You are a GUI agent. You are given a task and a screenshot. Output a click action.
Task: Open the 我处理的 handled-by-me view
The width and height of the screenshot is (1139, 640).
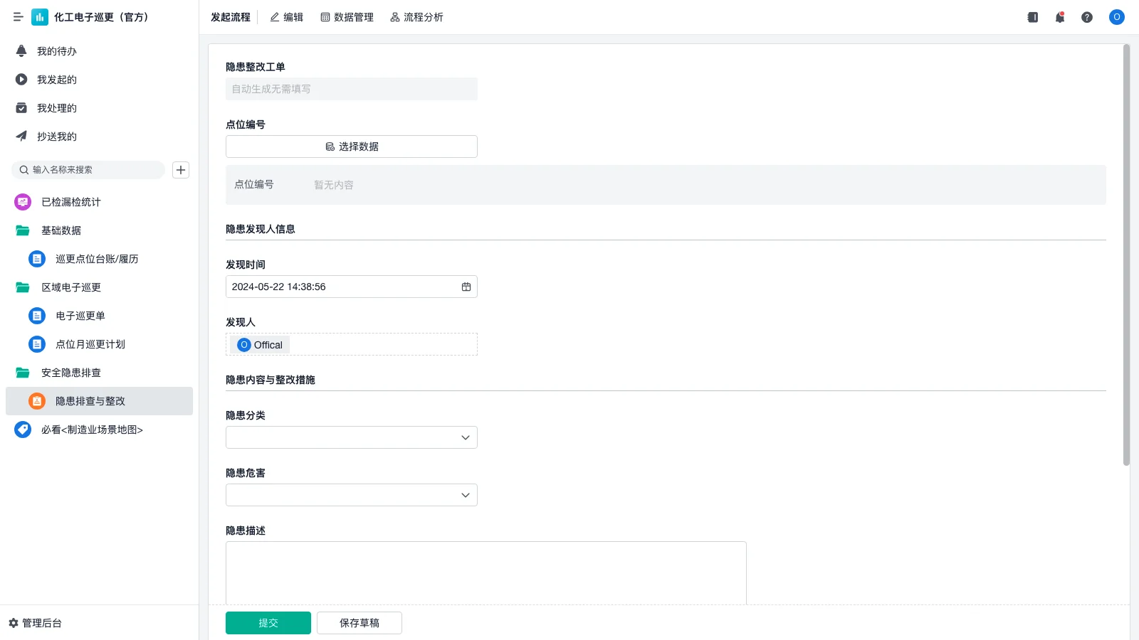(x=56, y=107)
